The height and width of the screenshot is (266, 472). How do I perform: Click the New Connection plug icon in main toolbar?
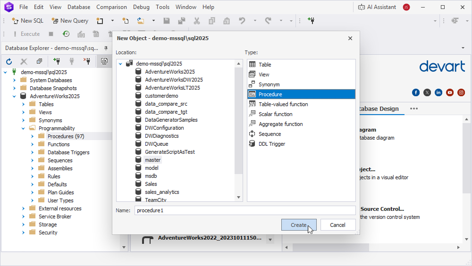(311, 21)
